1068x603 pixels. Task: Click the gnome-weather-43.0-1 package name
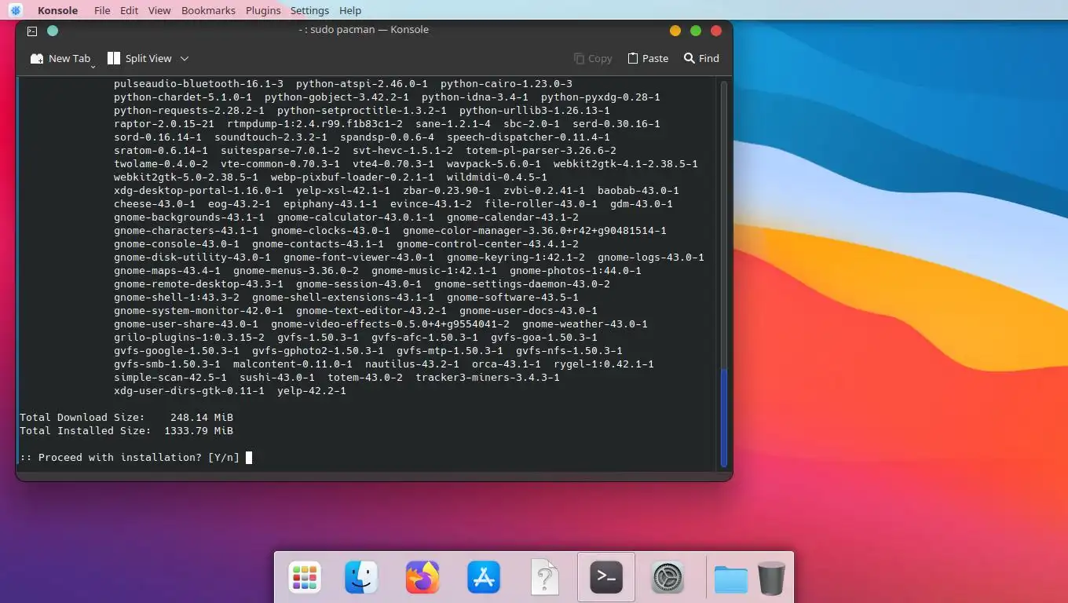click(x=585, y=323)
